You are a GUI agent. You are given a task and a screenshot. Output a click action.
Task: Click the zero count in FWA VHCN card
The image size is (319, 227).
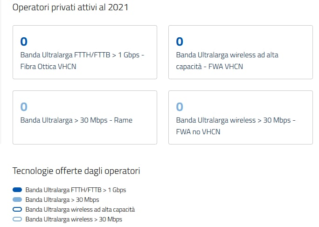[x=180, y=42]
